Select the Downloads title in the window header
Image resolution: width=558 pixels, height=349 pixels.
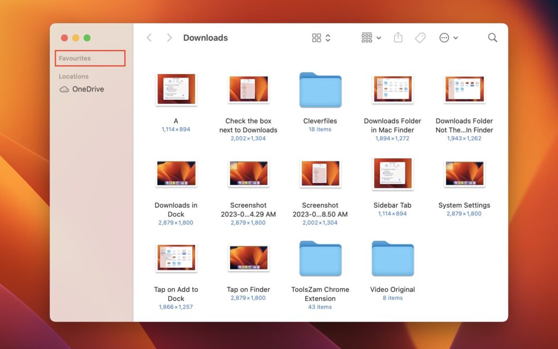205,38
